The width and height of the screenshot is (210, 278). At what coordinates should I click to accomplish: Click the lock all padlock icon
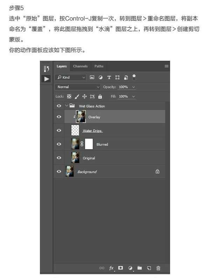click(100, 97)
